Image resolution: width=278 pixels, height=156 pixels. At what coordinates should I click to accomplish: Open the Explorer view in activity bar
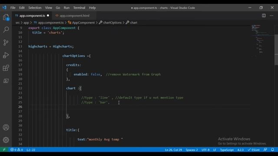[x=6, y=17]
